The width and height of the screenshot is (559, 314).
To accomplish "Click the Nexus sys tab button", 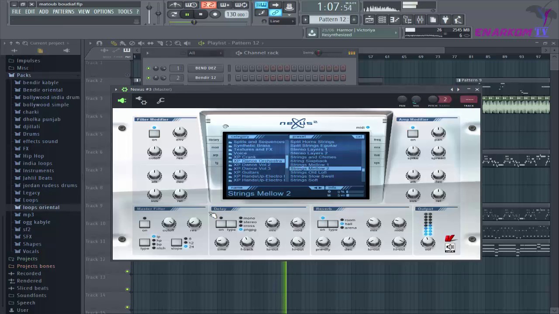I will point(377,163).
